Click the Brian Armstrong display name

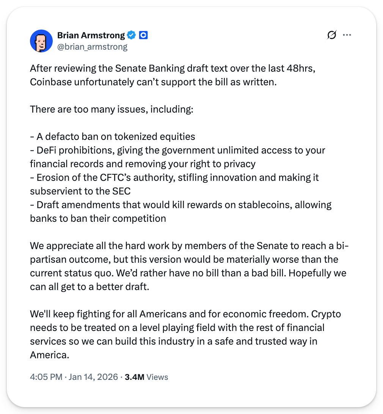[x=91, y=36]
